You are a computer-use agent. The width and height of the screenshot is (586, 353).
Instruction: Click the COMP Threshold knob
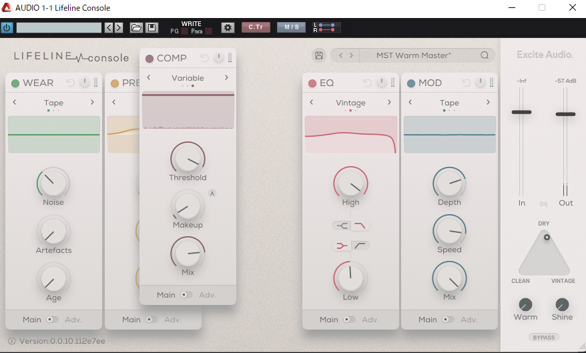tap(188, 158)
